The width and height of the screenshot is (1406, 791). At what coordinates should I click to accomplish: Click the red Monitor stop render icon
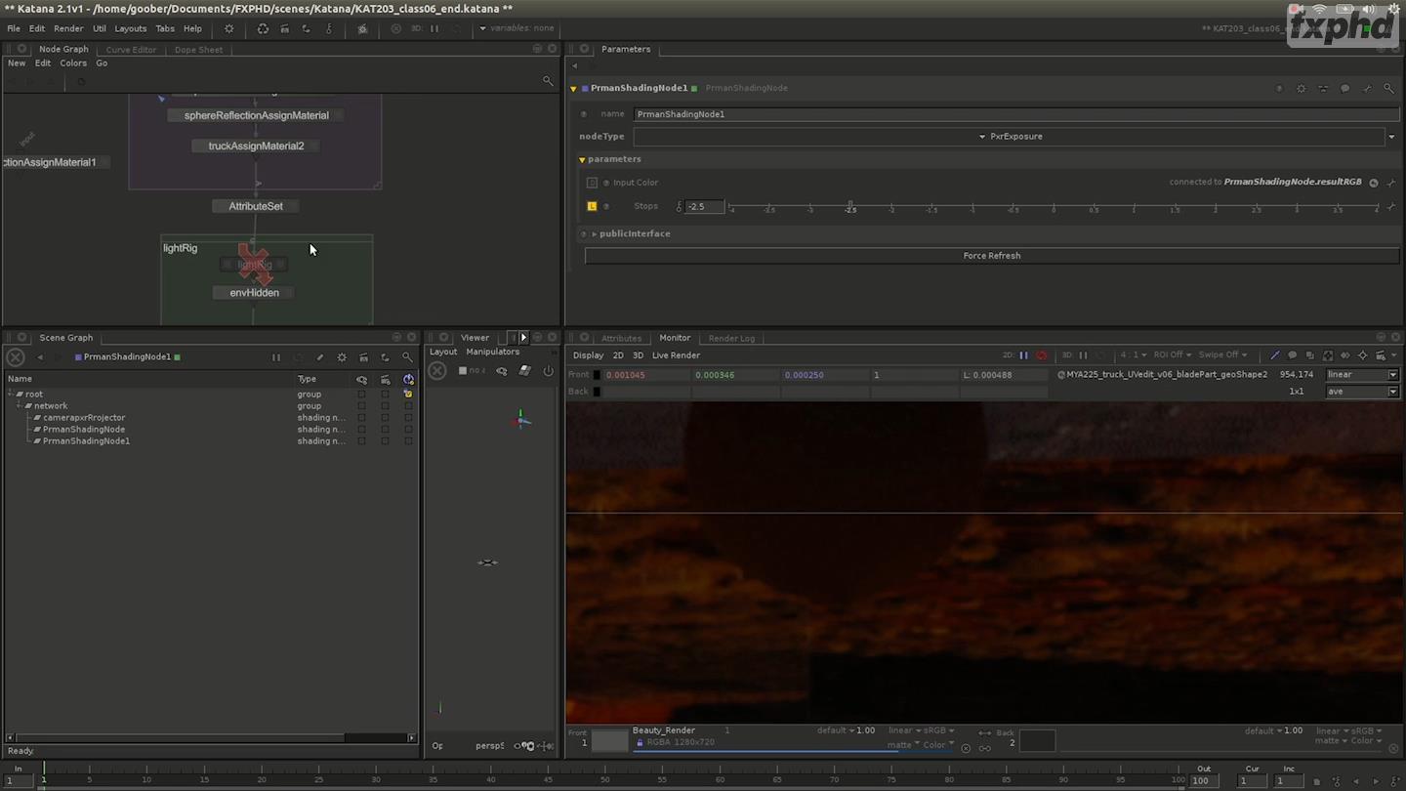coord(1041,355)
